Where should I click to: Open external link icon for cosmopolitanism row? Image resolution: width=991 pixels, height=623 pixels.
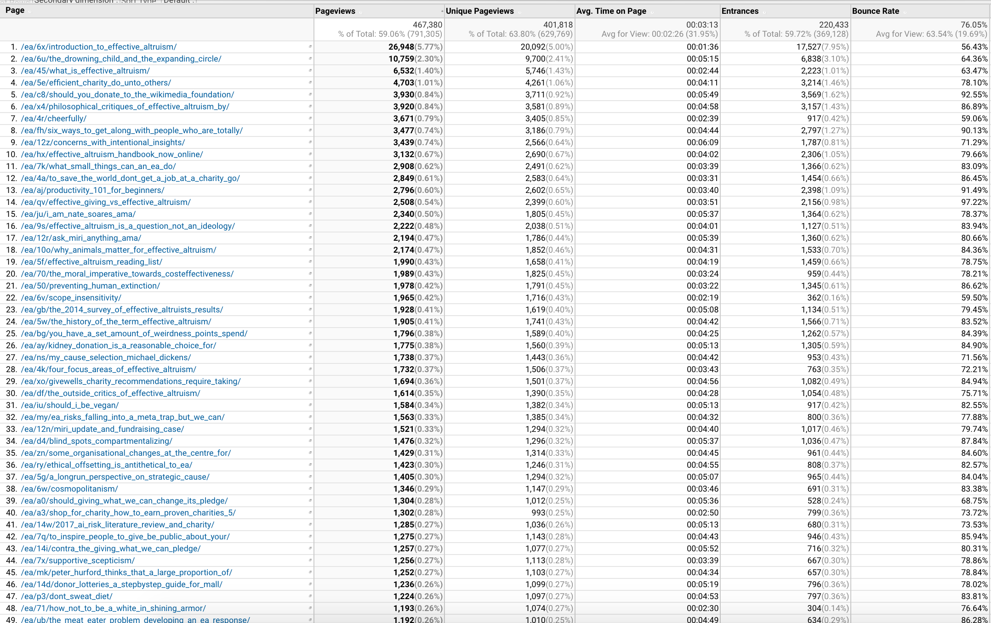310,489
